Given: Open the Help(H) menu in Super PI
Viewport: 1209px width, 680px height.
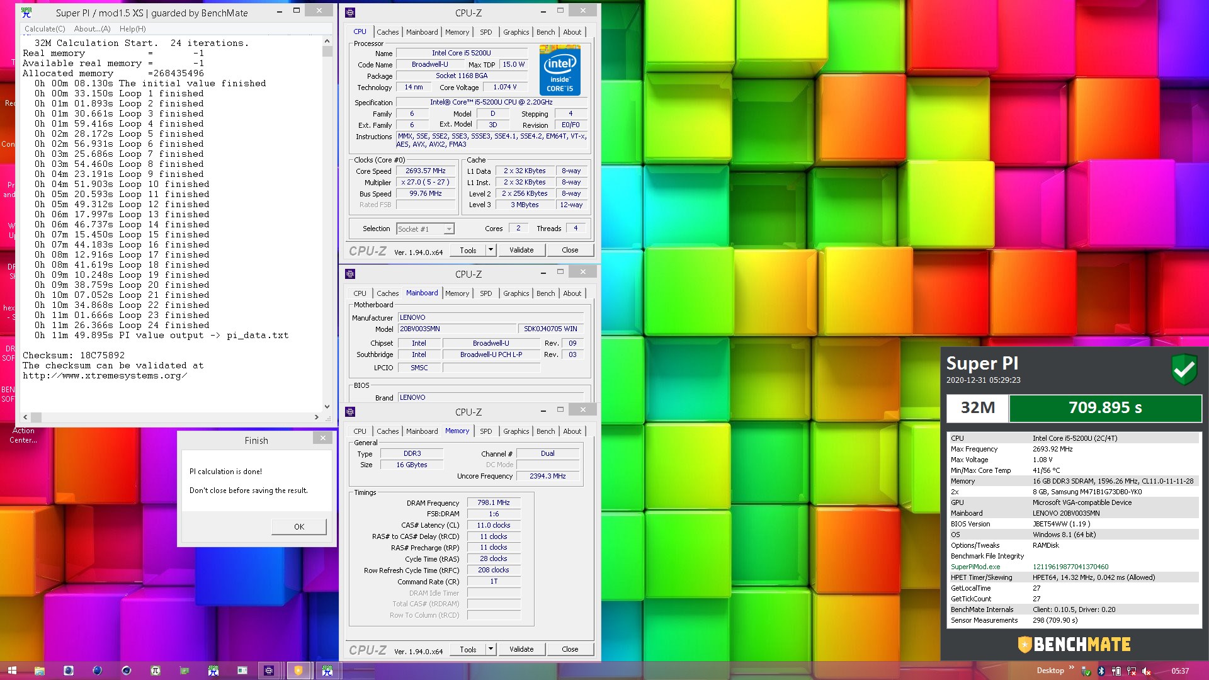Looking at the screenshot, I should click(132, 29).
